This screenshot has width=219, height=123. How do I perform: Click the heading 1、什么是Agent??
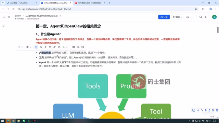point(48,34)
